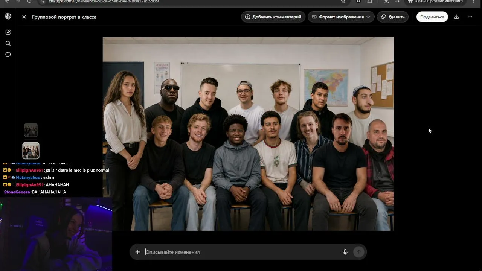Click the streamer webcam overlay

56,234
